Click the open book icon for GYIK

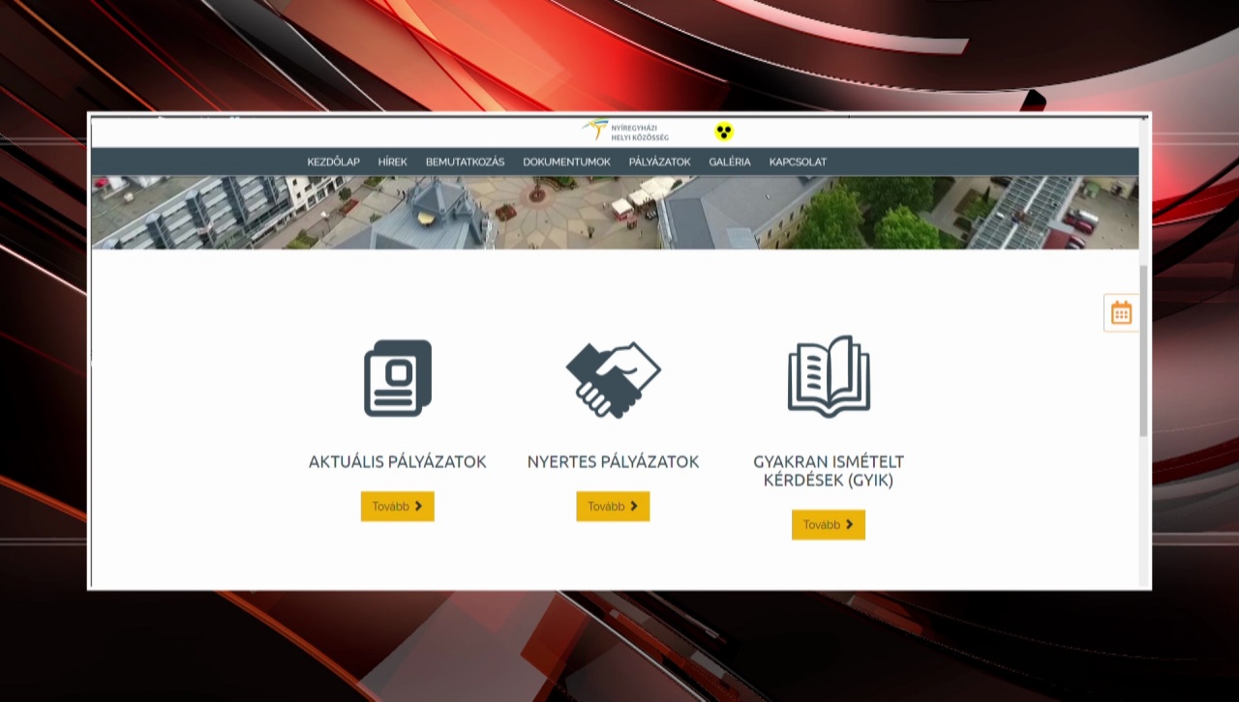pos(829,376)
